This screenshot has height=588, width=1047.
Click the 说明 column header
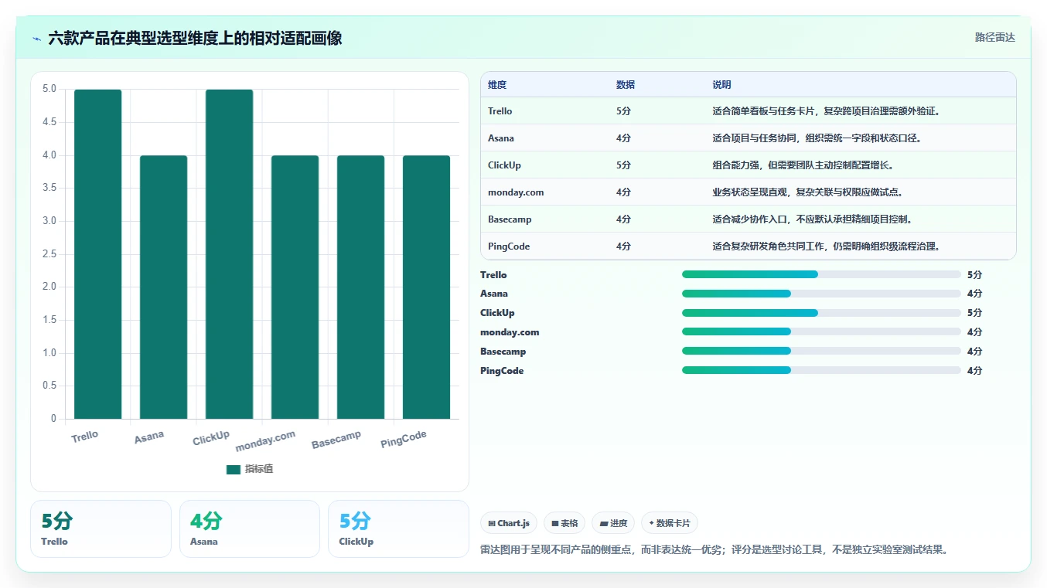pos(721,85)
